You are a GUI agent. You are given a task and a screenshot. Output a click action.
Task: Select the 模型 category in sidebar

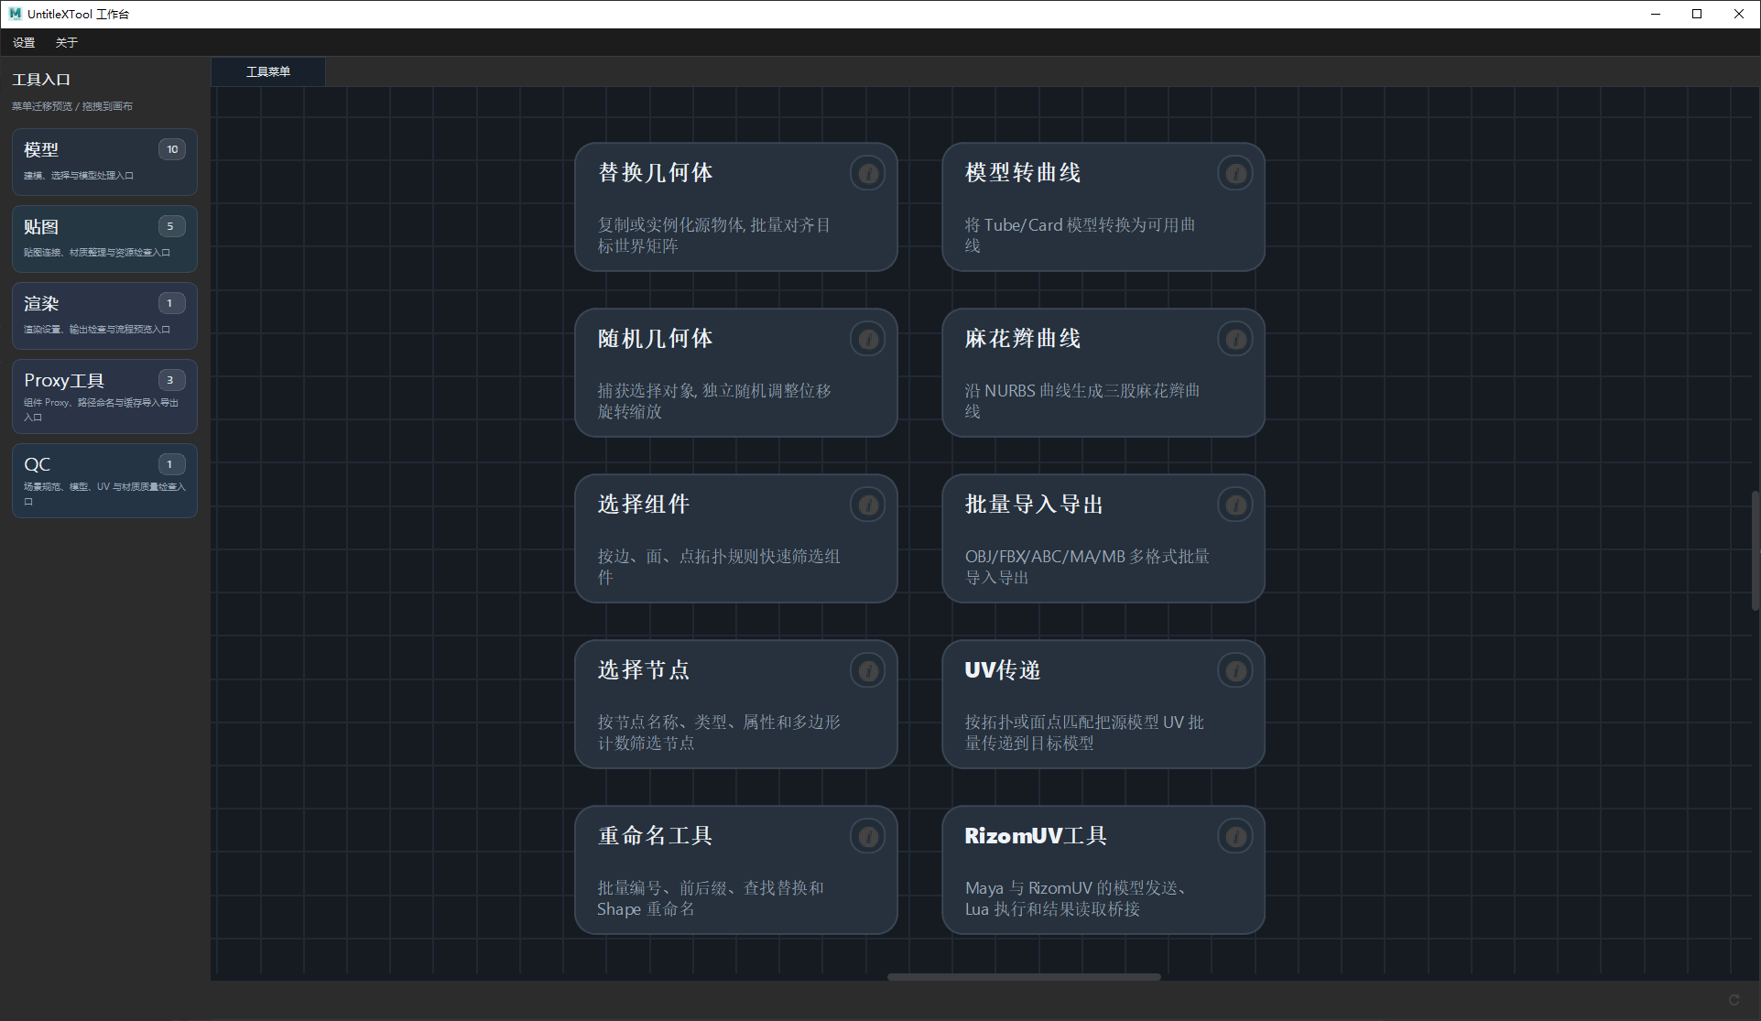(104, 161)
